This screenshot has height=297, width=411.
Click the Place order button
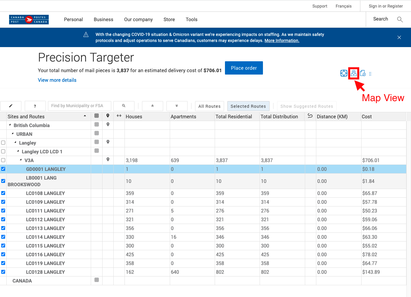coord(244,68)
